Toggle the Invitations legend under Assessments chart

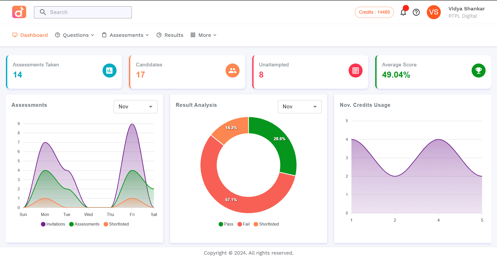pos(53,224)
